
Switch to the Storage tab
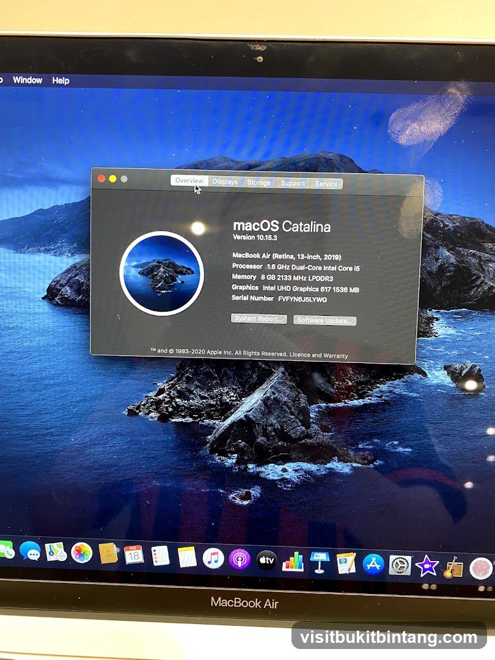pos(259,182)
